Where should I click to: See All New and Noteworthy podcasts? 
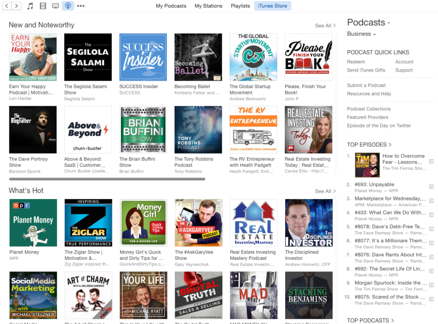325,26
